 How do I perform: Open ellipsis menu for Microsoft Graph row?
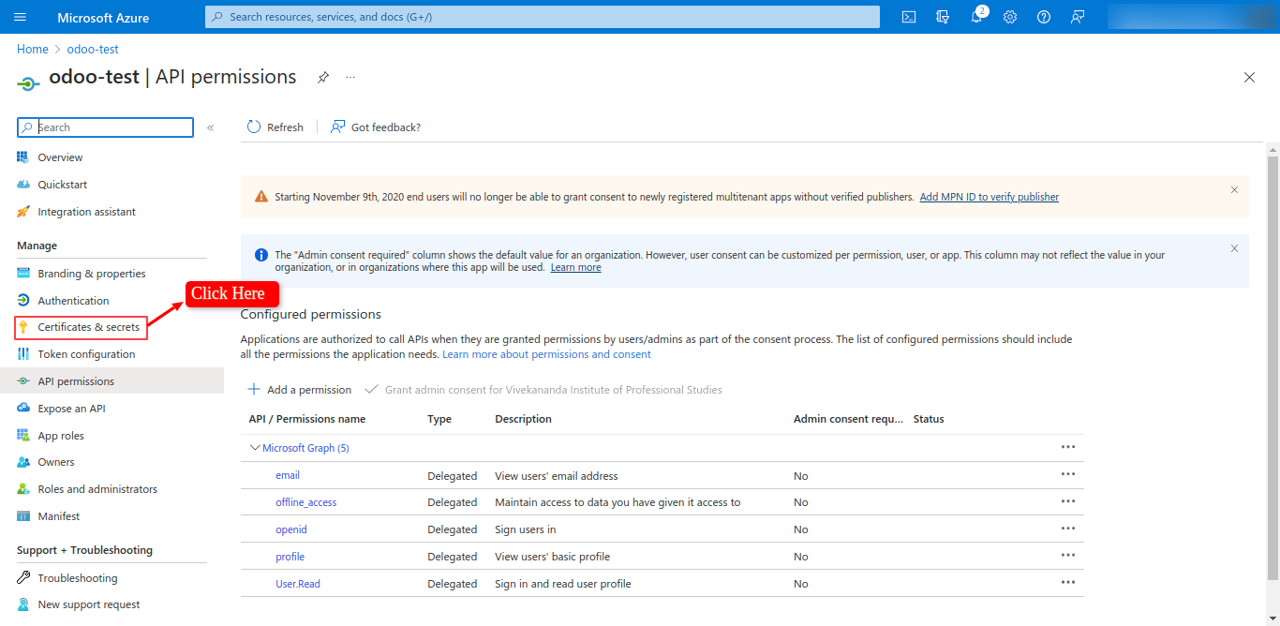pyautogui.click(x=1068, y=447)
